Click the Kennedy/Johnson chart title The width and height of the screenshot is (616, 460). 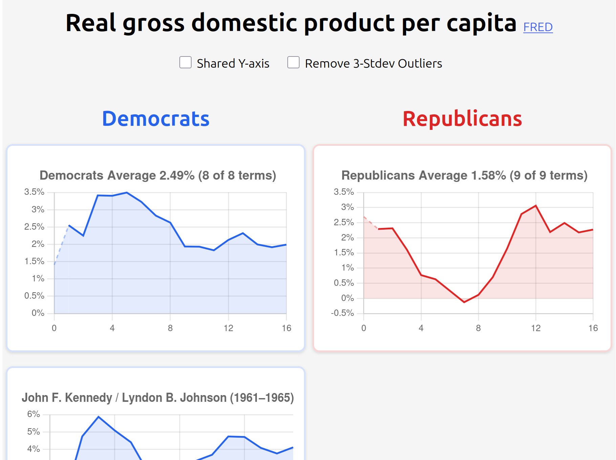click(159, 397)
